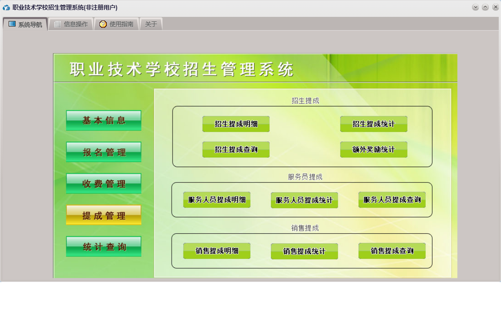Open 服务人员提成统计

tap(304, 200)
